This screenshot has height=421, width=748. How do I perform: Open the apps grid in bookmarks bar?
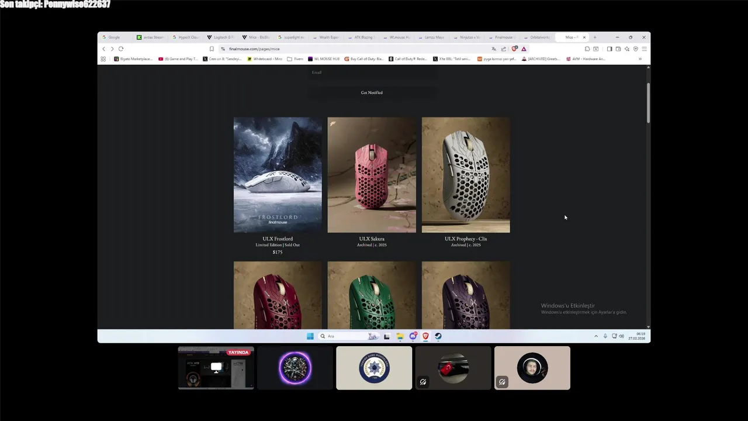103,59
